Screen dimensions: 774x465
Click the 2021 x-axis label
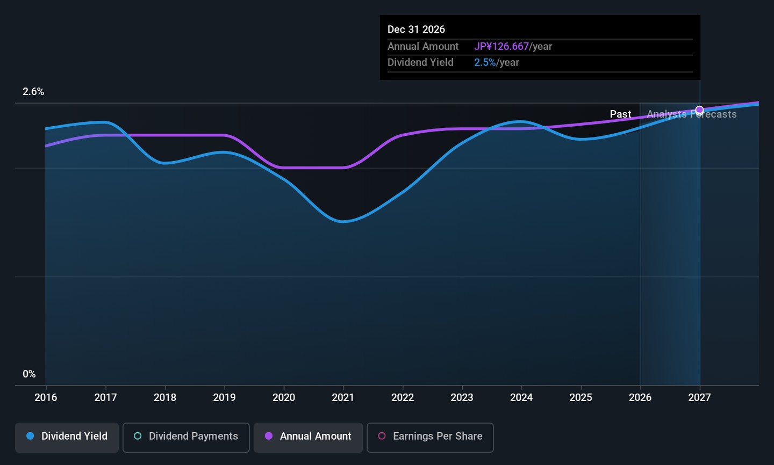pos(343,398)
